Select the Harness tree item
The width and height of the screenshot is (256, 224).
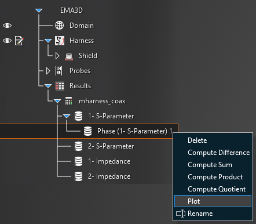pos(82,41)
